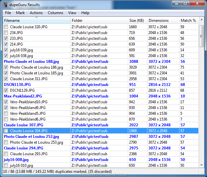
Task: Sort by the Dimensions column header
Action: (x=163, y=20)
